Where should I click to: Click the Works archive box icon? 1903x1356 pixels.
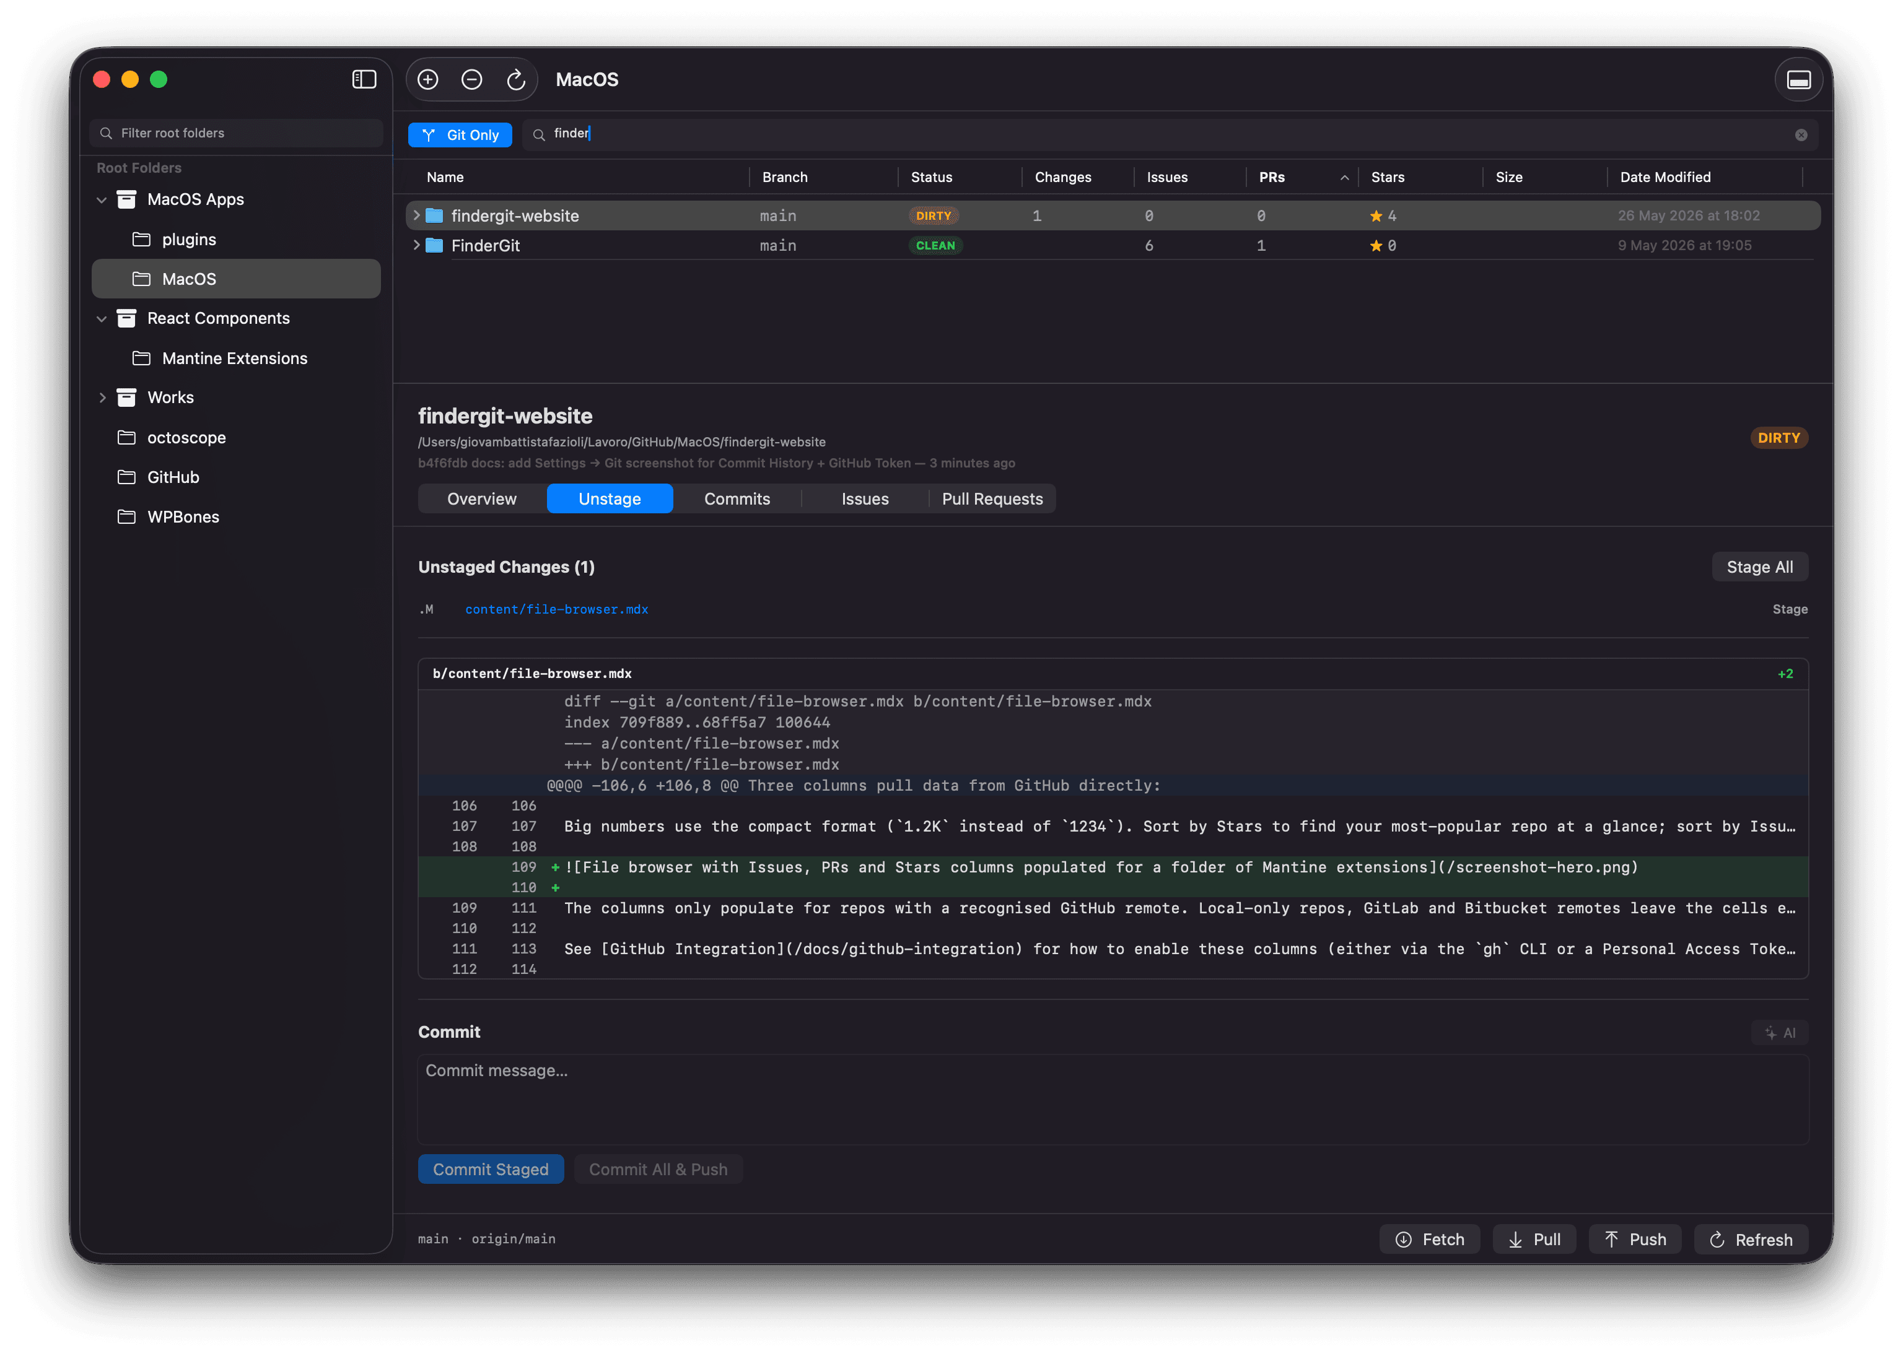[126, 398]
